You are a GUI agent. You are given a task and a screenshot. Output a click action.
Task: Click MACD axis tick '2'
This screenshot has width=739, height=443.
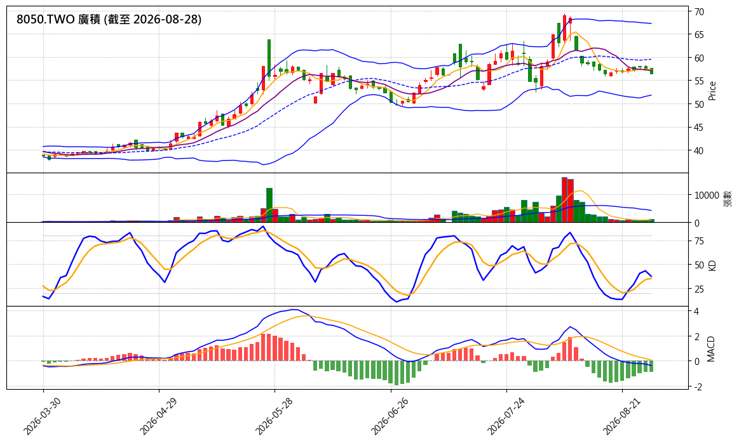pos(696,336)
